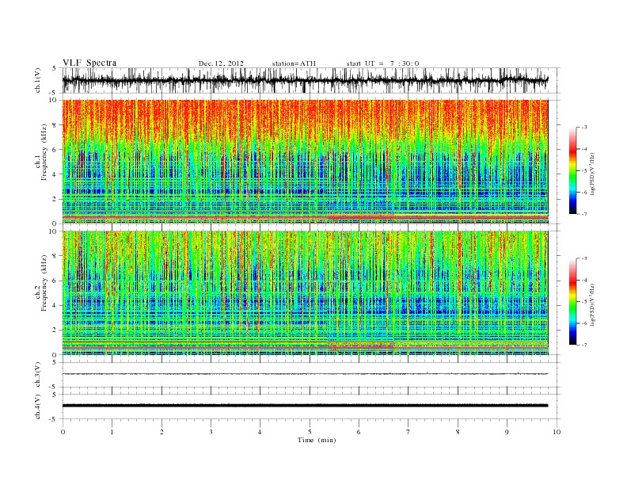Click the "0" tick on time axis
This screenshot has height=485, width=627.
coord(63,432)
